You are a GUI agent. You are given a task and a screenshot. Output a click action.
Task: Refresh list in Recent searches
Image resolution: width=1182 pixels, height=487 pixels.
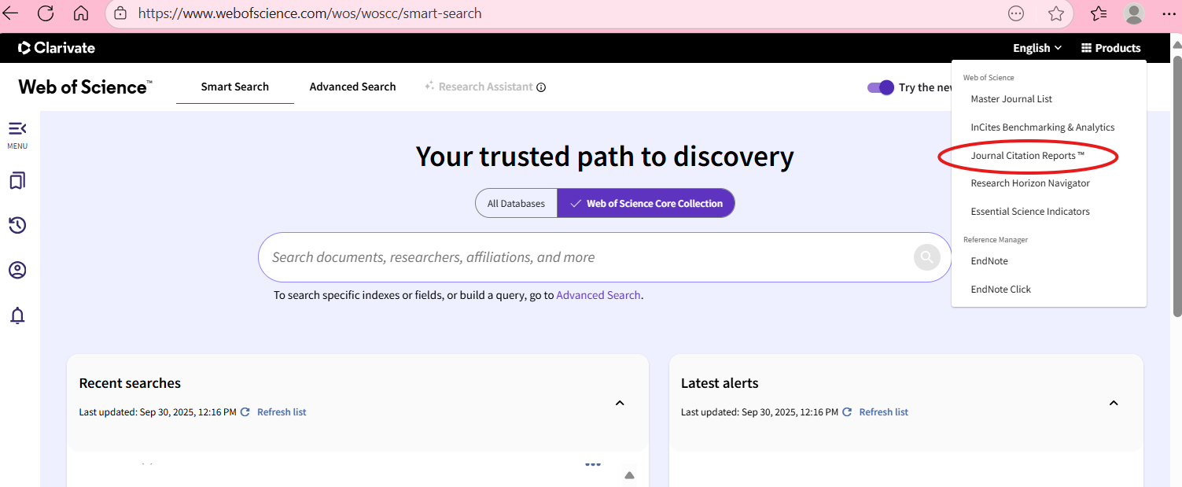(x=281, y=412)
